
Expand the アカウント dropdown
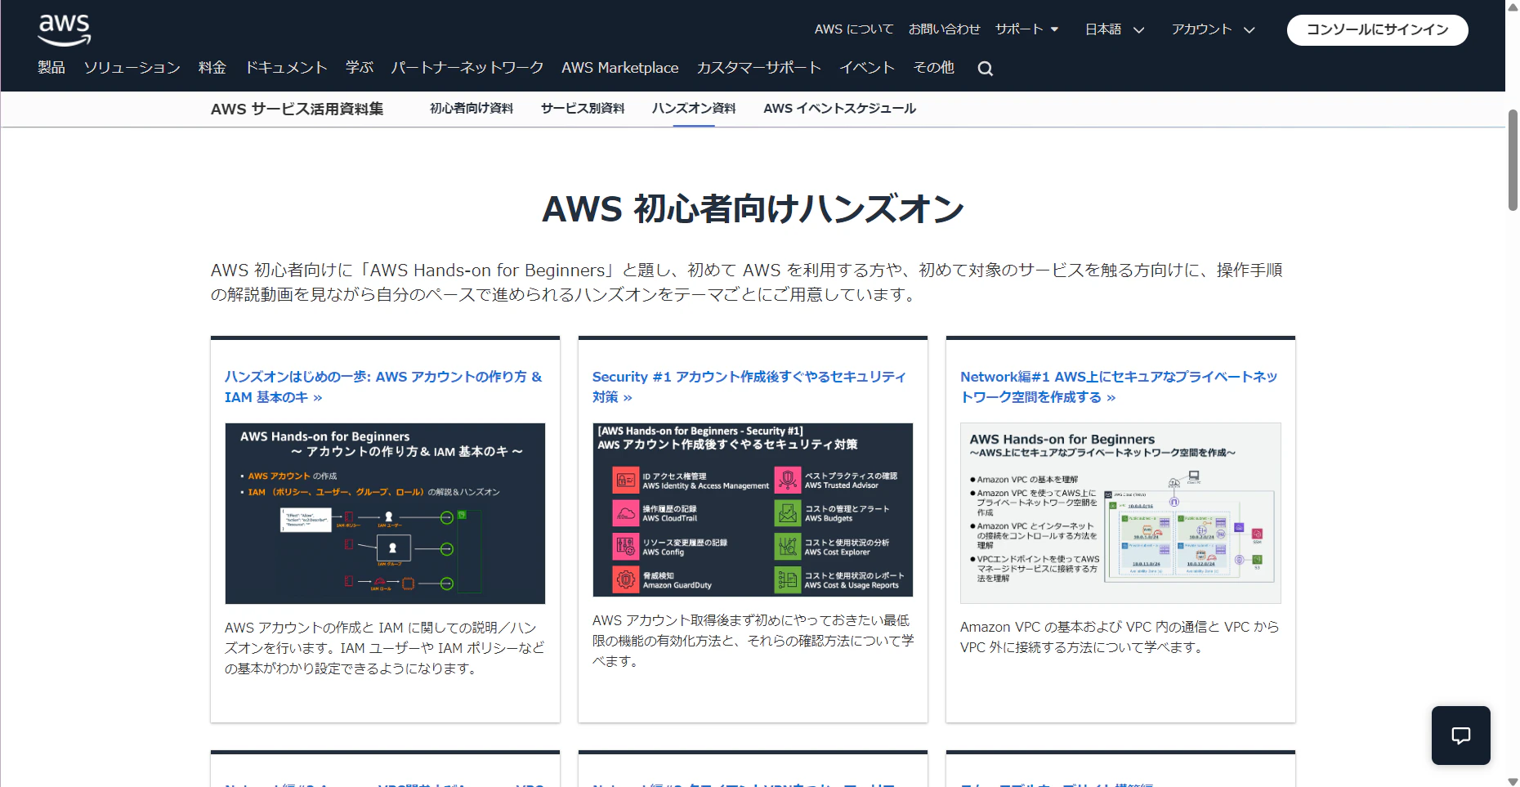(1213, 29)
